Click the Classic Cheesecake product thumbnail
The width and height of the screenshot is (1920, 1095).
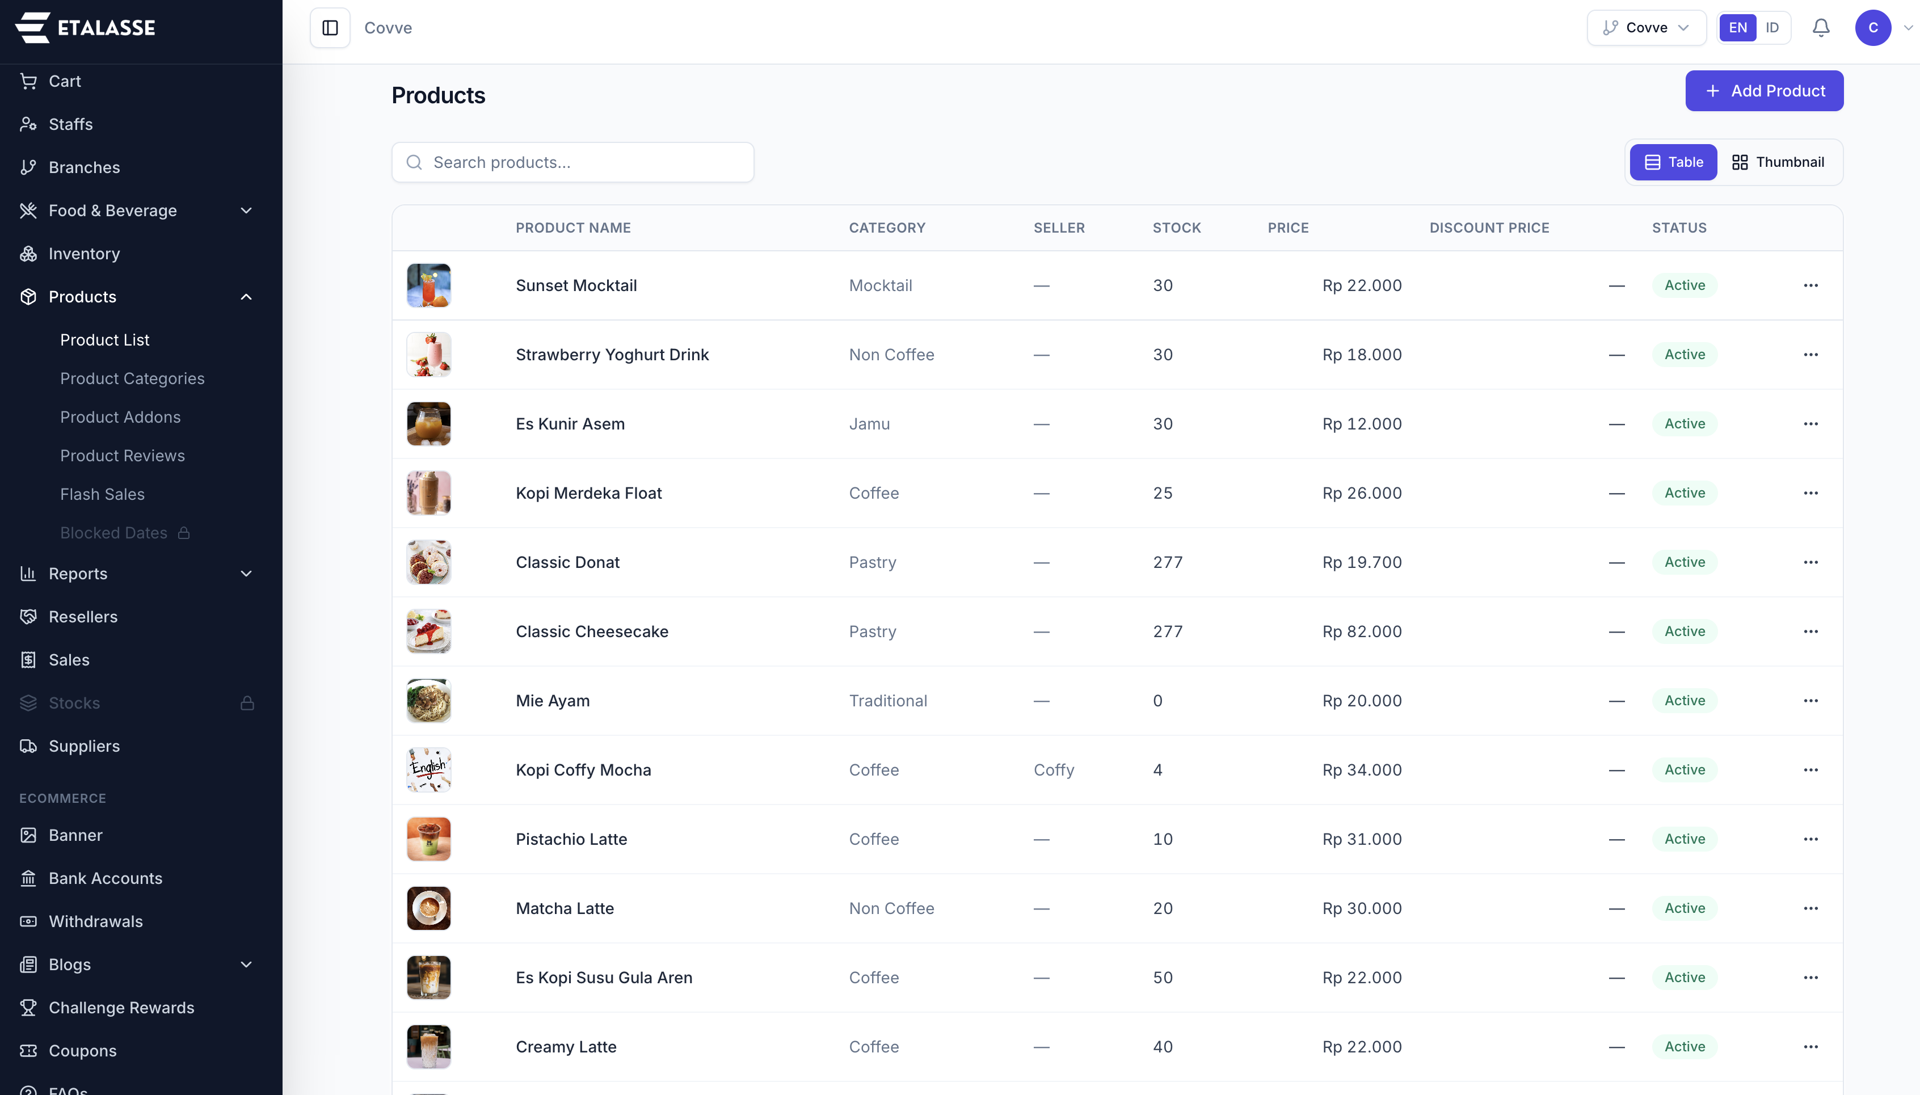[x=429, y=631]
